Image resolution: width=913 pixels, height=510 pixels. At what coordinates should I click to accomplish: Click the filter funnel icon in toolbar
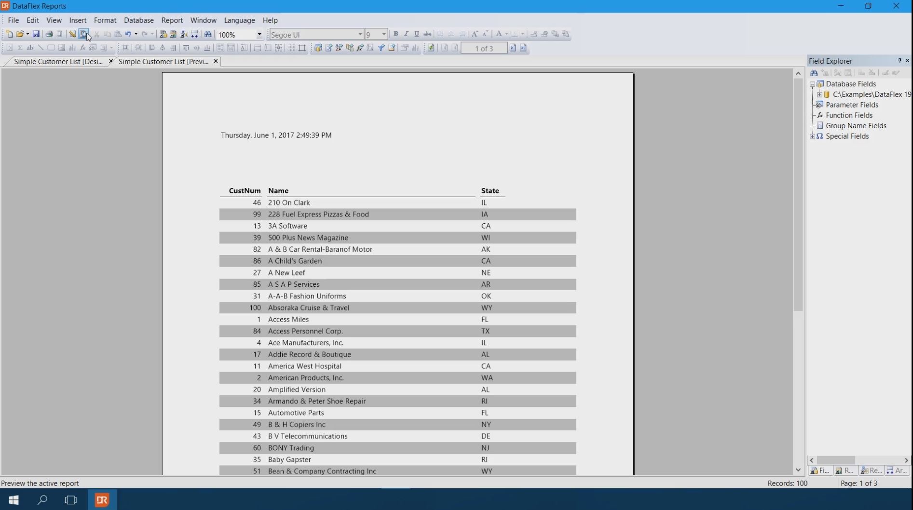tap(381, 48)
